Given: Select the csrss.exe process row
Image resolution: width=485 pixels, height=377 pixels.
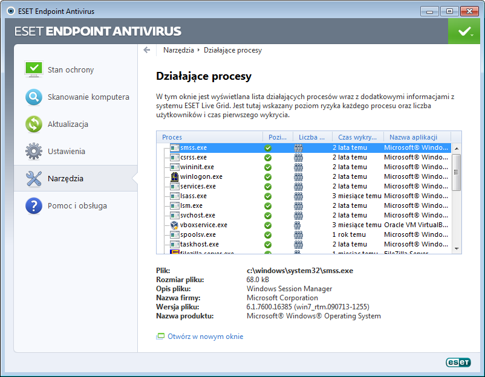Looking at the screenshot, I should click(x=304, y=157).
